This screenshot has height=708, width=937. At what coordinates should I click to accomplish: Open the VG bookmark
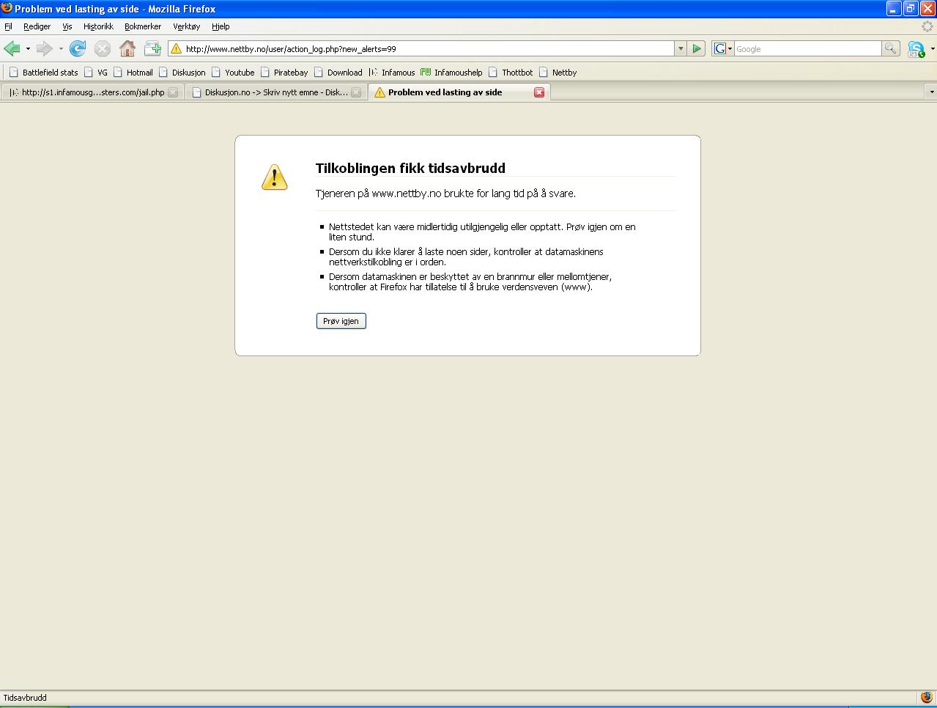click(95, 73)
